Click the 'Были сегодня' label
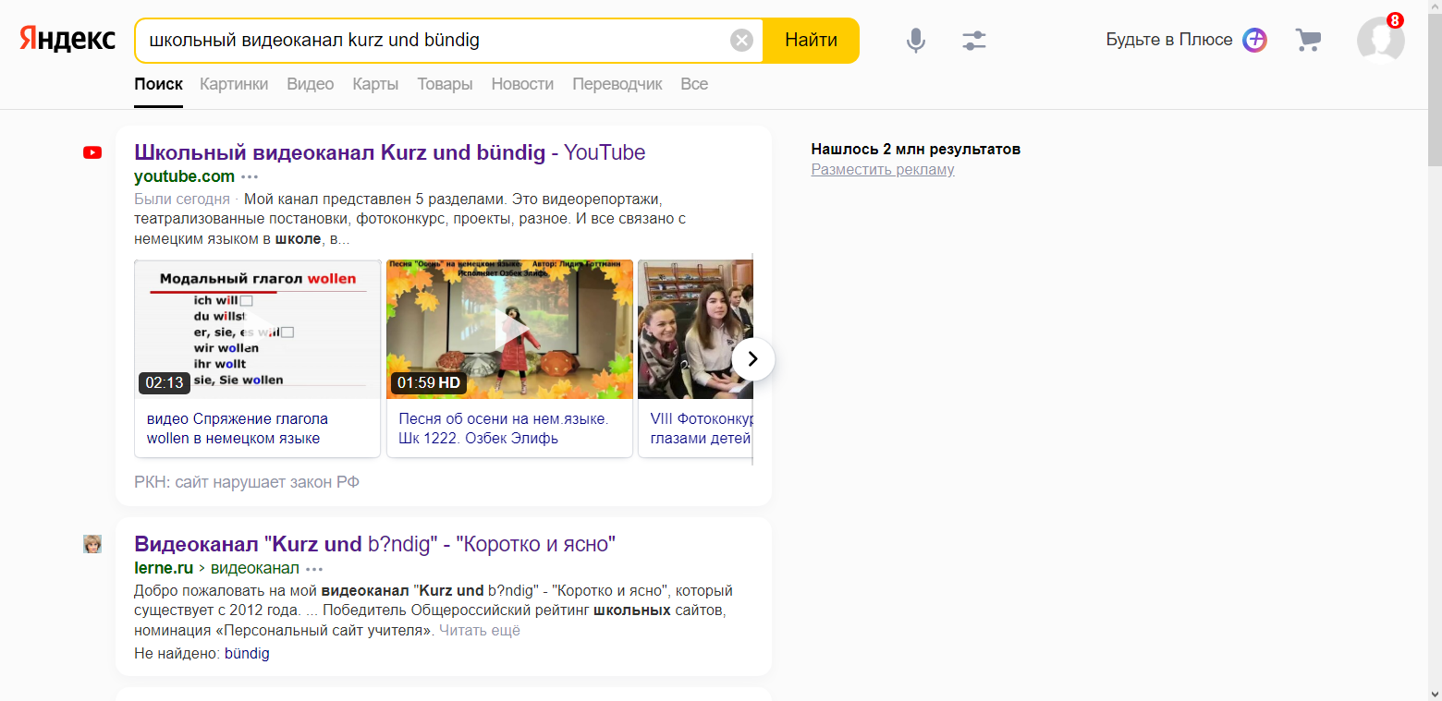 182,199
